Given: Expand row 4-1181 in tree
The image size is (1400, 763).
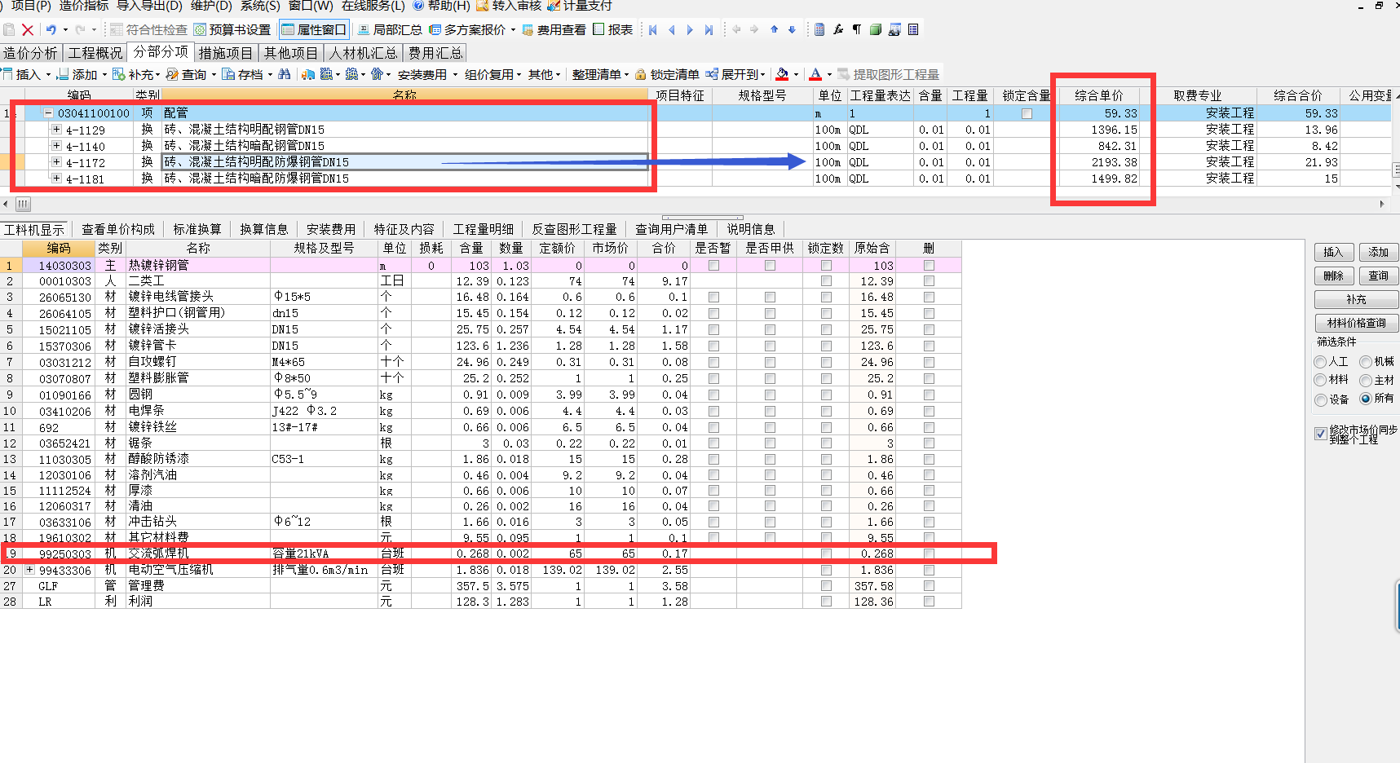Looking at the screenshot, I should pyautogui.click(x=56, y=178).
